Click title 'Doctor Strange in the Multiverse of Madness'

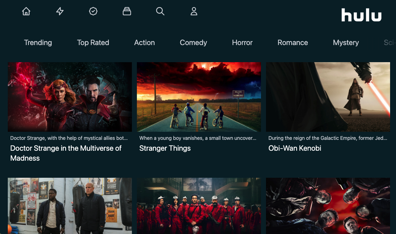(x=66, y=153)
